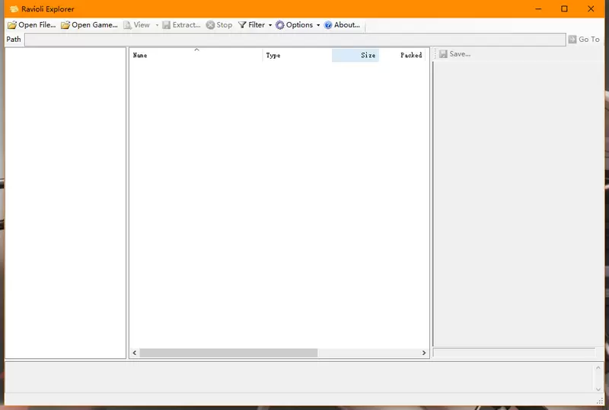Click the Go To button
Image resolution: width=609 pixels, height=410 pixels.
584,40
